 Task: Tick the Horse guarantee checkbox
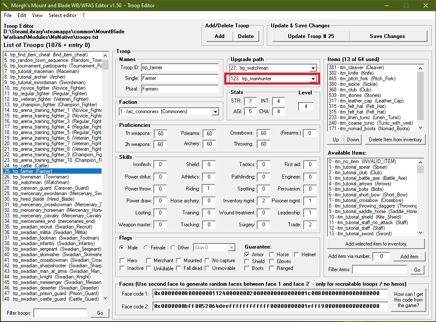click(x=272, y=255)
